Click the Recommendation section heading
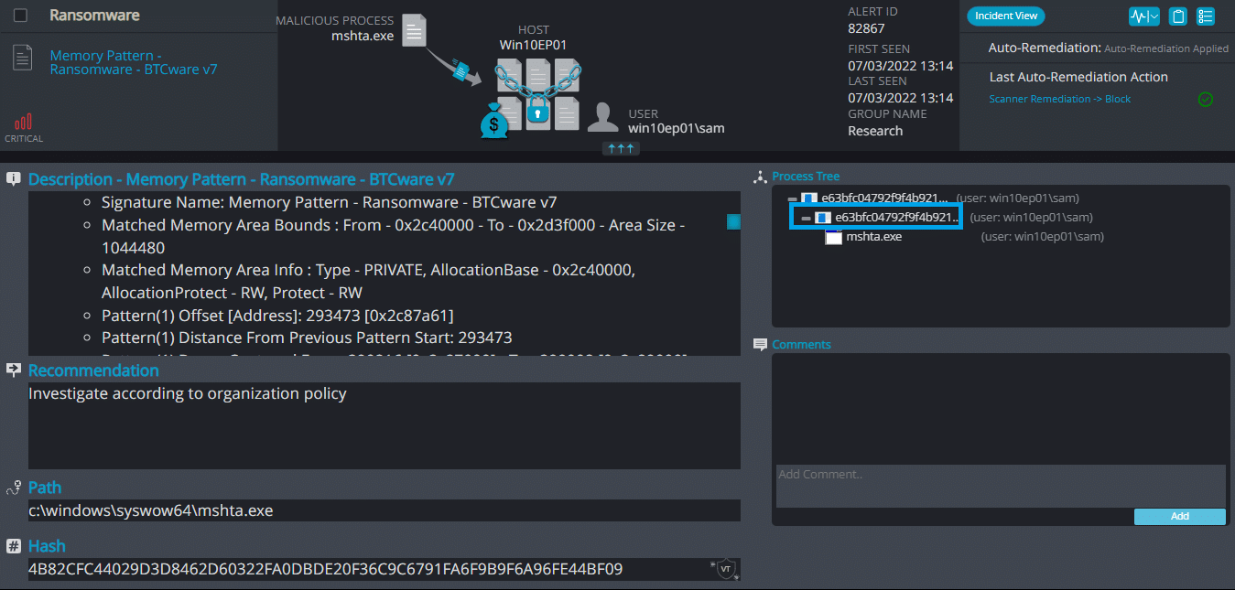 coord(93,370)
